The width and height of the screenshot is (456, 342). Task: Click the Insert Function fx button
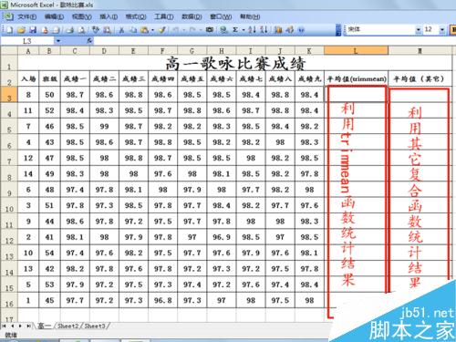coord(89,40)
